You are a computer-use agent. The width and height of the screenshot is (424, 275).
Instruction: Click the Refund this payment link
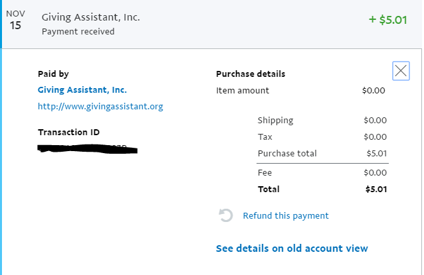(x=286, y=215)
